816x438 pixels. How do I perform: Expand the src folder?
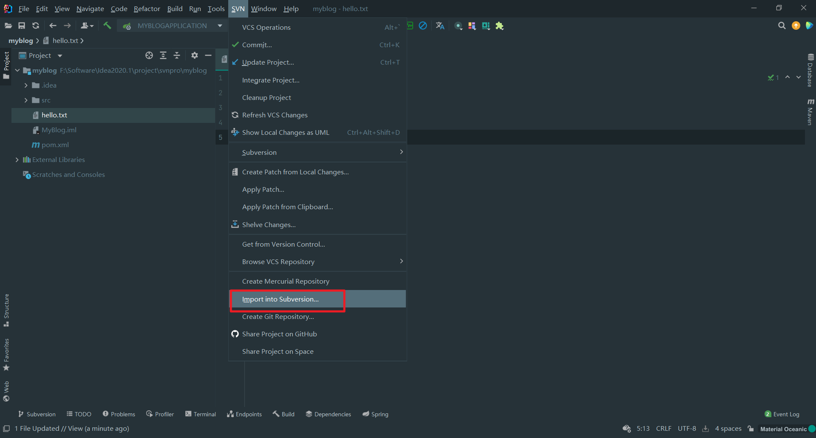click(x=26, y=100)
